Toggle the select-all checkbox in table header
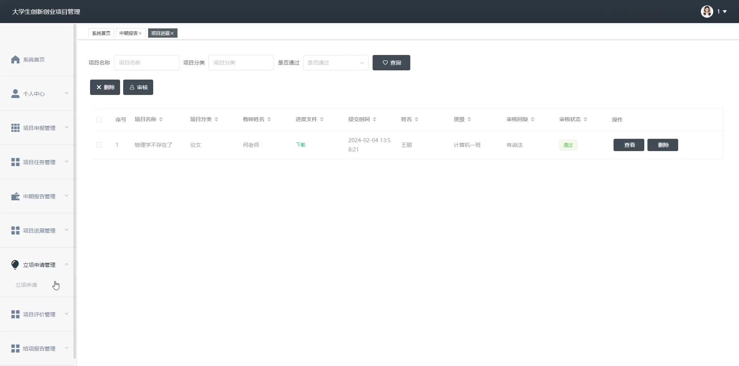739x366 pixels. tap(99, 120)
